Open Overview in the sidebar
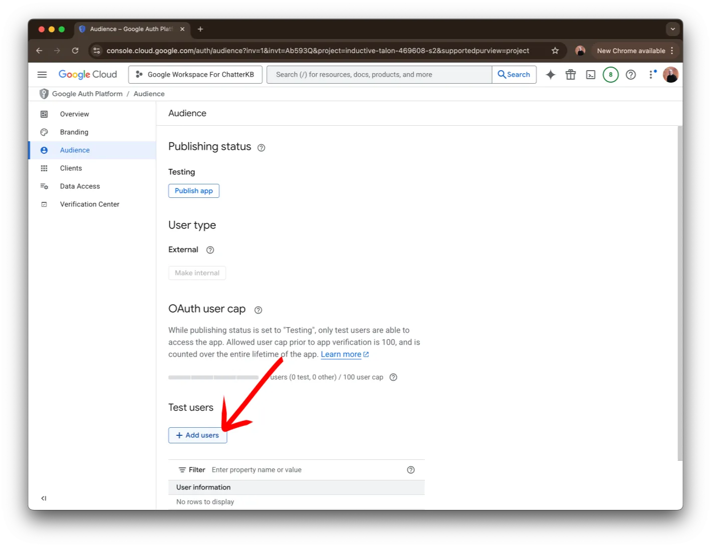 92,114
